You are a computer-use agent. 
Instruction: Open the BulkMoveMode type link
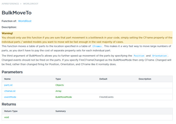[x=64, y=97]
